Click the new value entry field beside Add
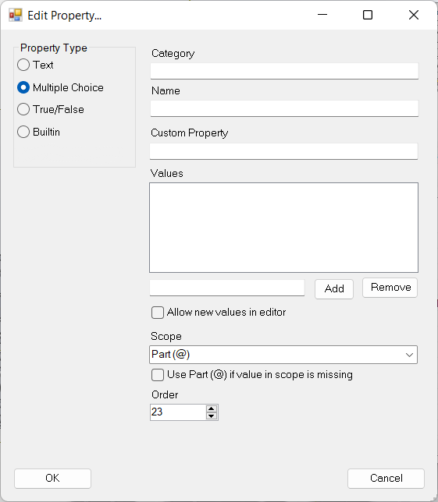The height and width of the screenshot is (502, 438). pyautogui.click(x=227, y=288)
